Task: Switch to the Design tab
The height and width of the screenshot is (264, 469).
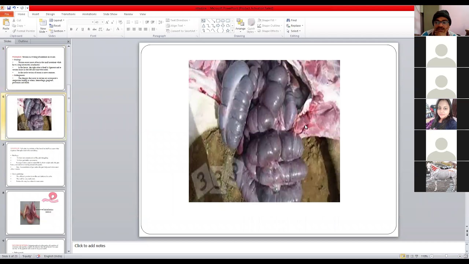Action: pos(50,14)
